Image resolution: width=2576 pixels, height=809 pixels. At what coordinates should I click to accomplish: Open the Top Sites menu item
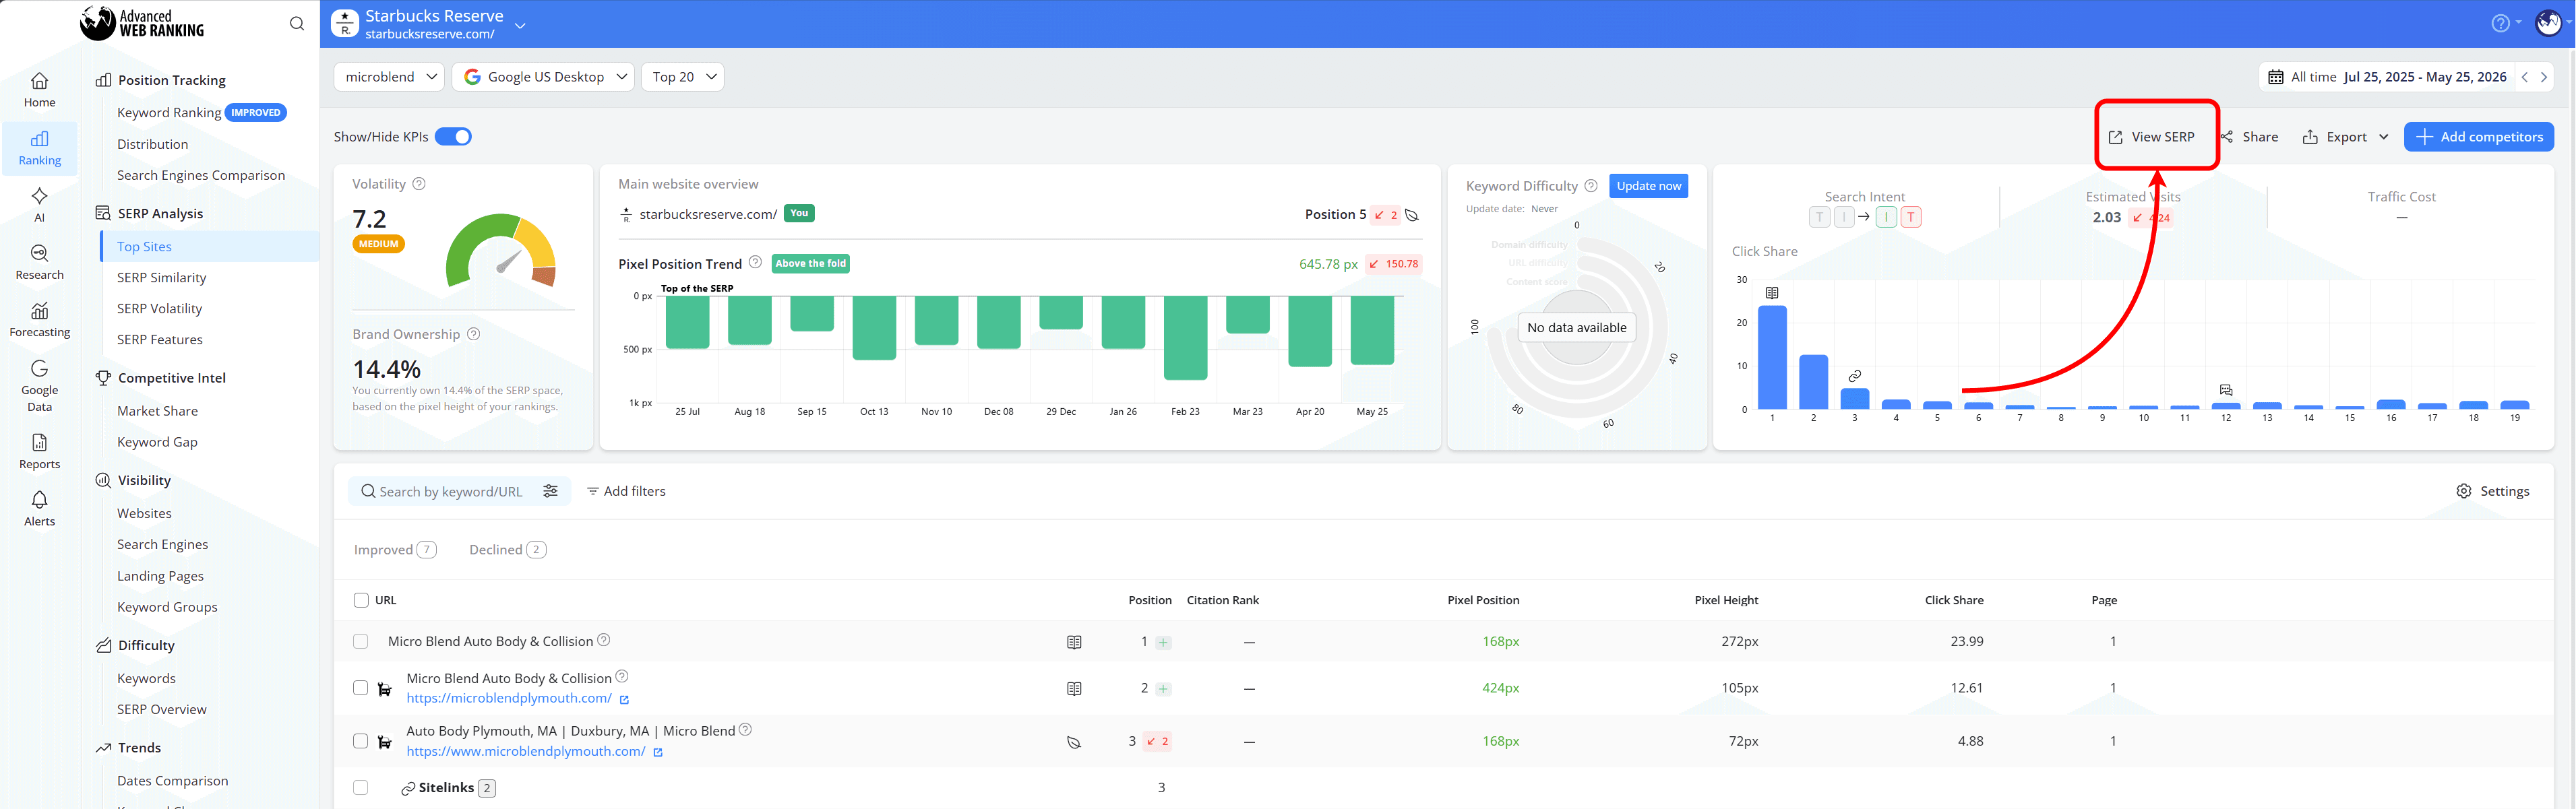pyautogui.click(x=144, y=246)
